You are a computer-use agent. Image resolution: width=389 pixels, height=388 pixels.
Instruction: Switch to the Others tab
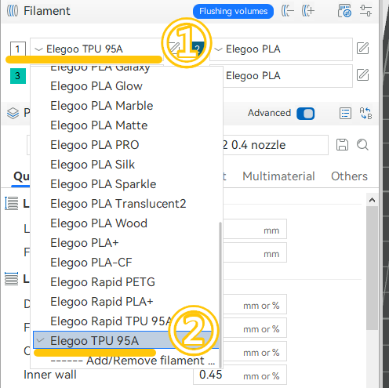(x=349, y=176)
